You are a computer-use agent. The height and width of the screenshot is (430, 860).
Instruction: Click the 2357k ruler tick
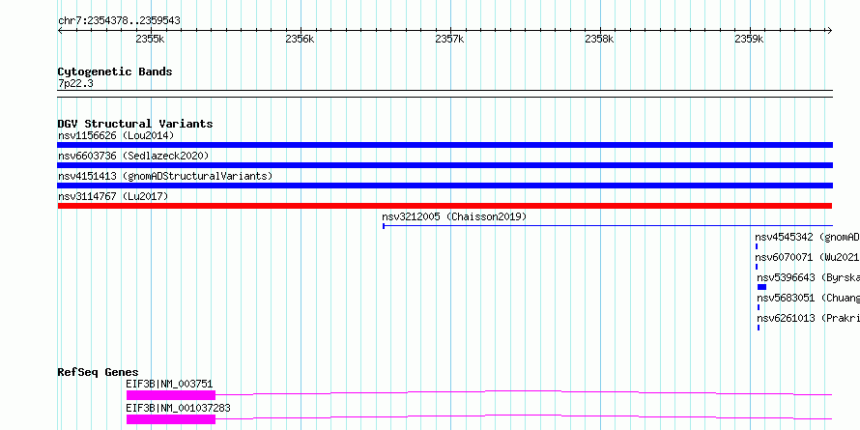449,40
